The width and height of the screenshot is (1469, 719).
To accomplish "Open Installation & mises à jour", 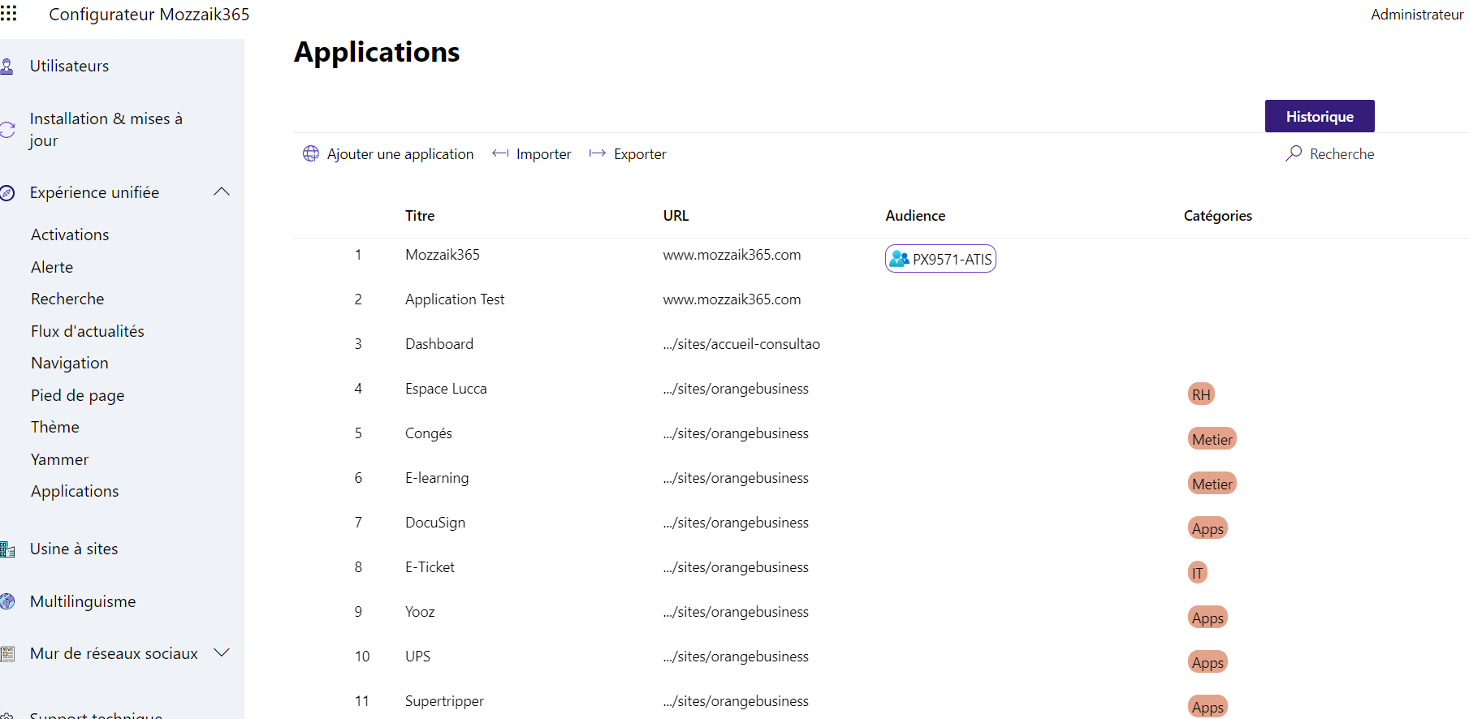I will coord(106,130).
